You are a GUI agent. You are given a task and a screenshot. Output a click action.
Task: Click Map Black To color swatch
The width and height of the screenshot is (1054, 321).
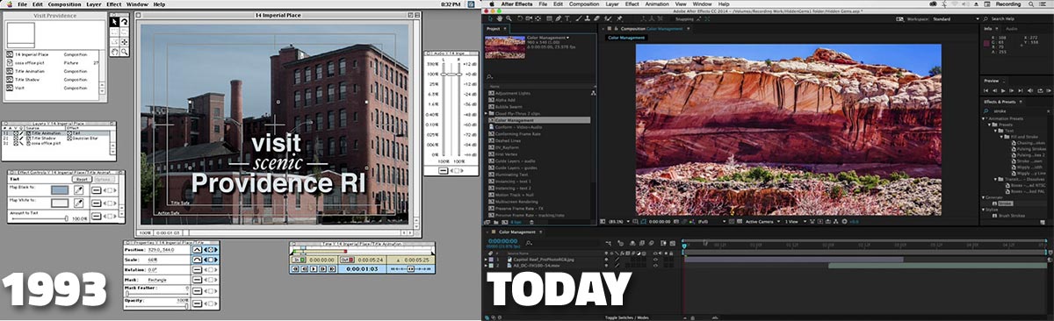pos(60,189)
